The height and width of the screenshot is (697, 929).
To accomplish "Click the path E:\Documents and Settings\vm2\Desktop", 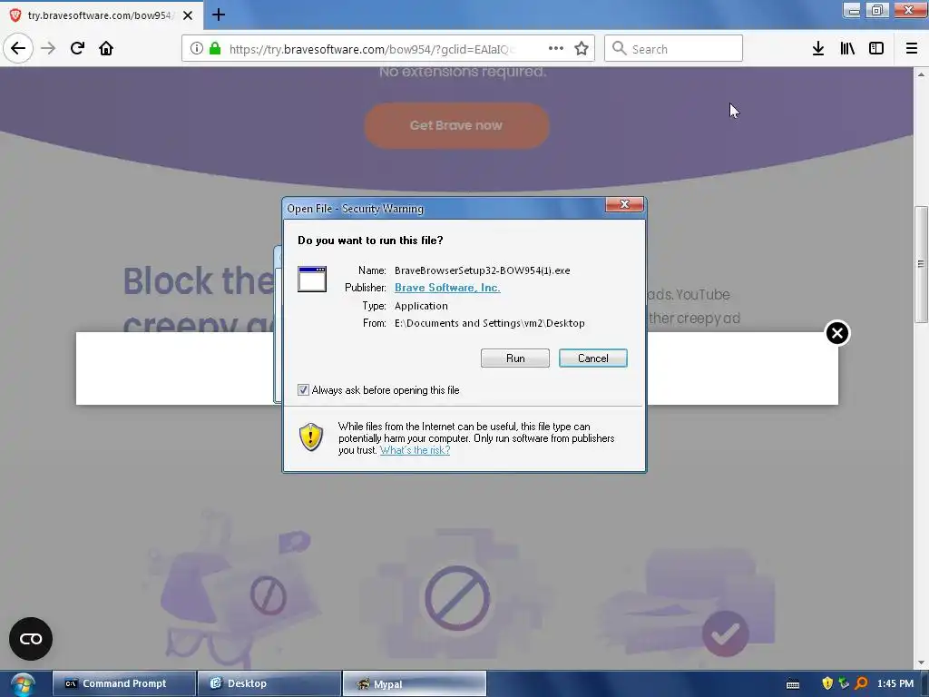I will (489, 323).
